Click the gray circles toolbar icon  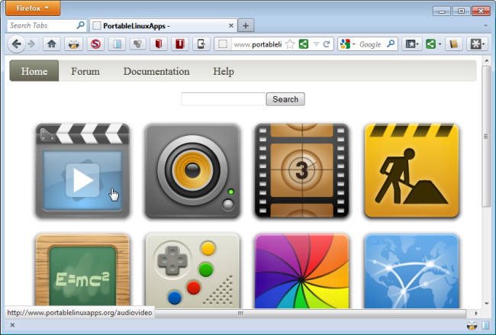(x=137, y=44)
